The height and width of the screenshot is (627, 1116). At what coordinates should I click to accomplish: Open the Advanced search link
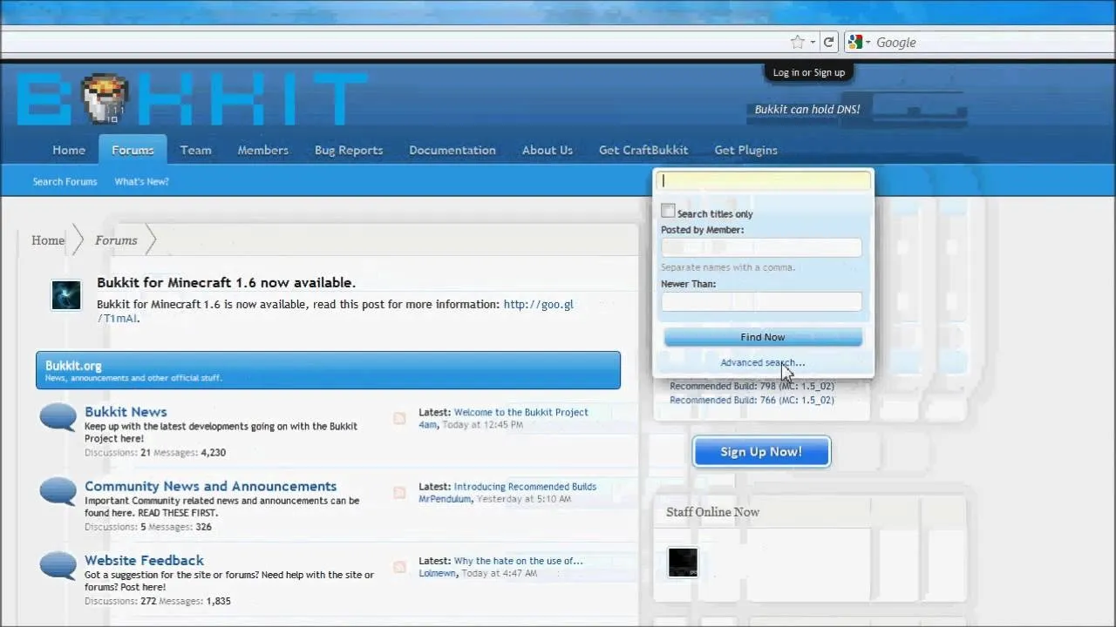click(x=762, y=362)
